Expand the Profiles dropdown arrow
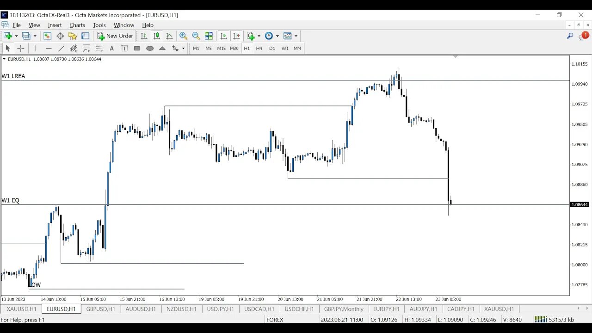Screen dimensions: 592x333 point(35,36)
